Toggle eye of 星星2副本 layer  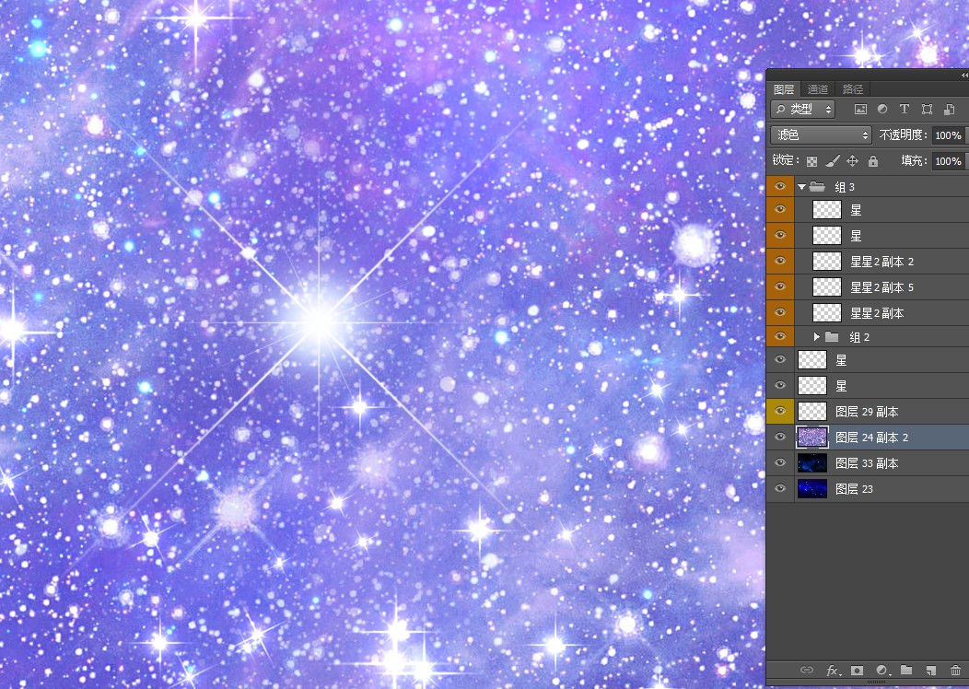click(x=780, y=312)
